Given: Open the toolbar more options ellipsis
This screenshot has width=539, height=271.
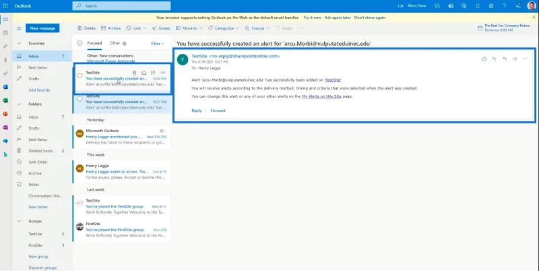Looking at the screenshot, I should click(300, 28).
